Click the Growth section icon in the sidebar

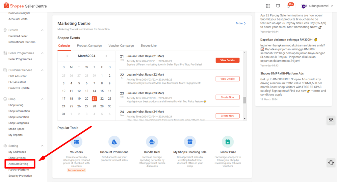[x=5, y=30]
